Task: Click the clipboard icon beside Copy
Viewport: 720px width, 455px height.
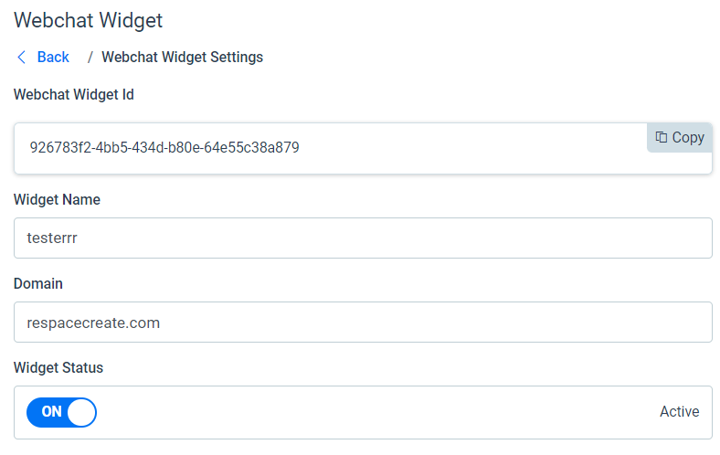Action: click(x=662, y=137)
